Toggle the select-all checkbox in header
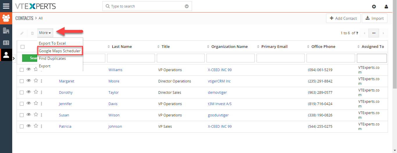The image size is (397, 153). (23, 47)
